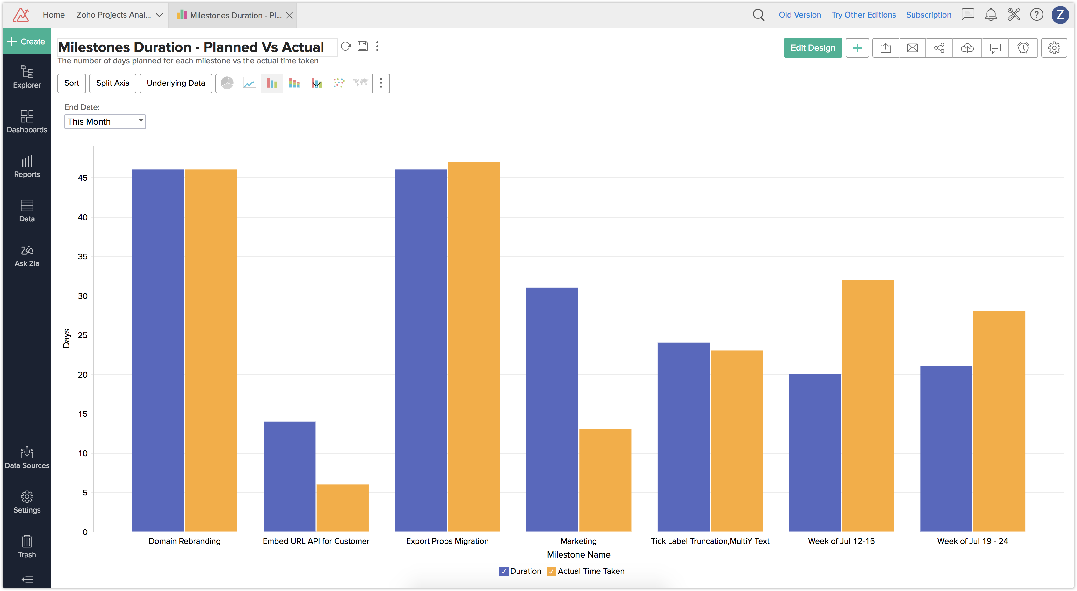This screenshot has height=591, width=1077.
Task: Open the End Date This Month dropdown
Action: tap(105, 122)
